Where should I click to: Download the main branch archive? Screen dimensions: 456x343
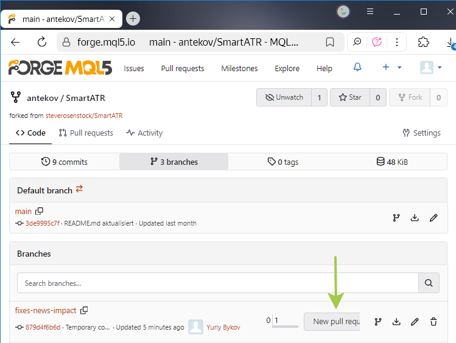tap(415, 218)
